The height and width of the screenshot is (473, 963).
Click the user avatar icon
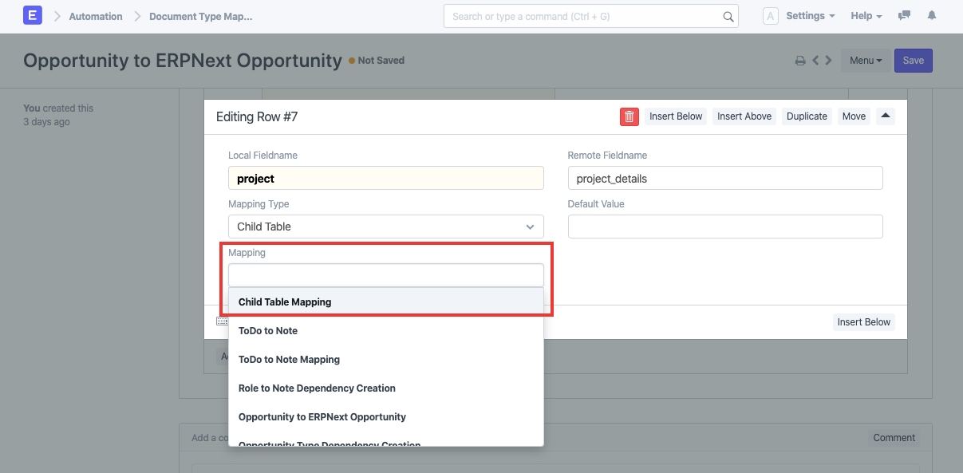coord(770,16)
